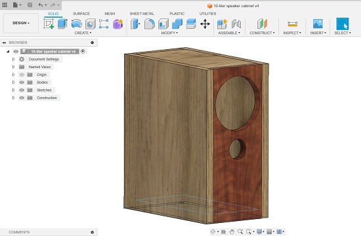The image size is (361, 236).
Task: Click the purple Create Form icon
Action: click(x=118, y=24)
